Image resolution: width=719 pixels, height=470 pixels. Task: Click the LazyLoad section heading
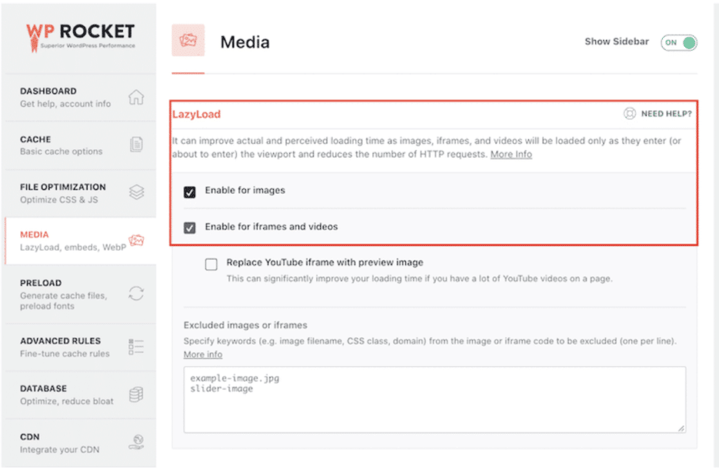click(197, 115)
